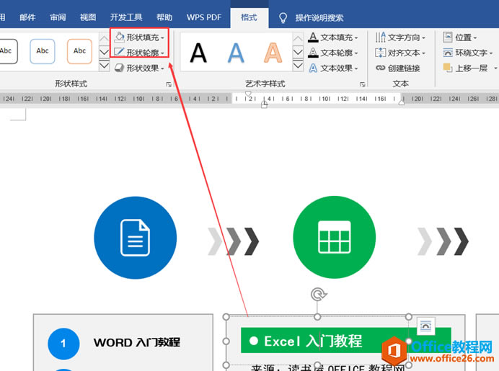
Task: Apply the black A WordArt style
Action: coord(198,53)
